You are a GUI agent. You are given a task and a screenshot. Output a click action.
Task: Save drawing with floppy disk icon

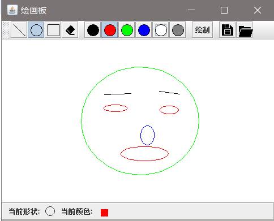tap(228, 30)
